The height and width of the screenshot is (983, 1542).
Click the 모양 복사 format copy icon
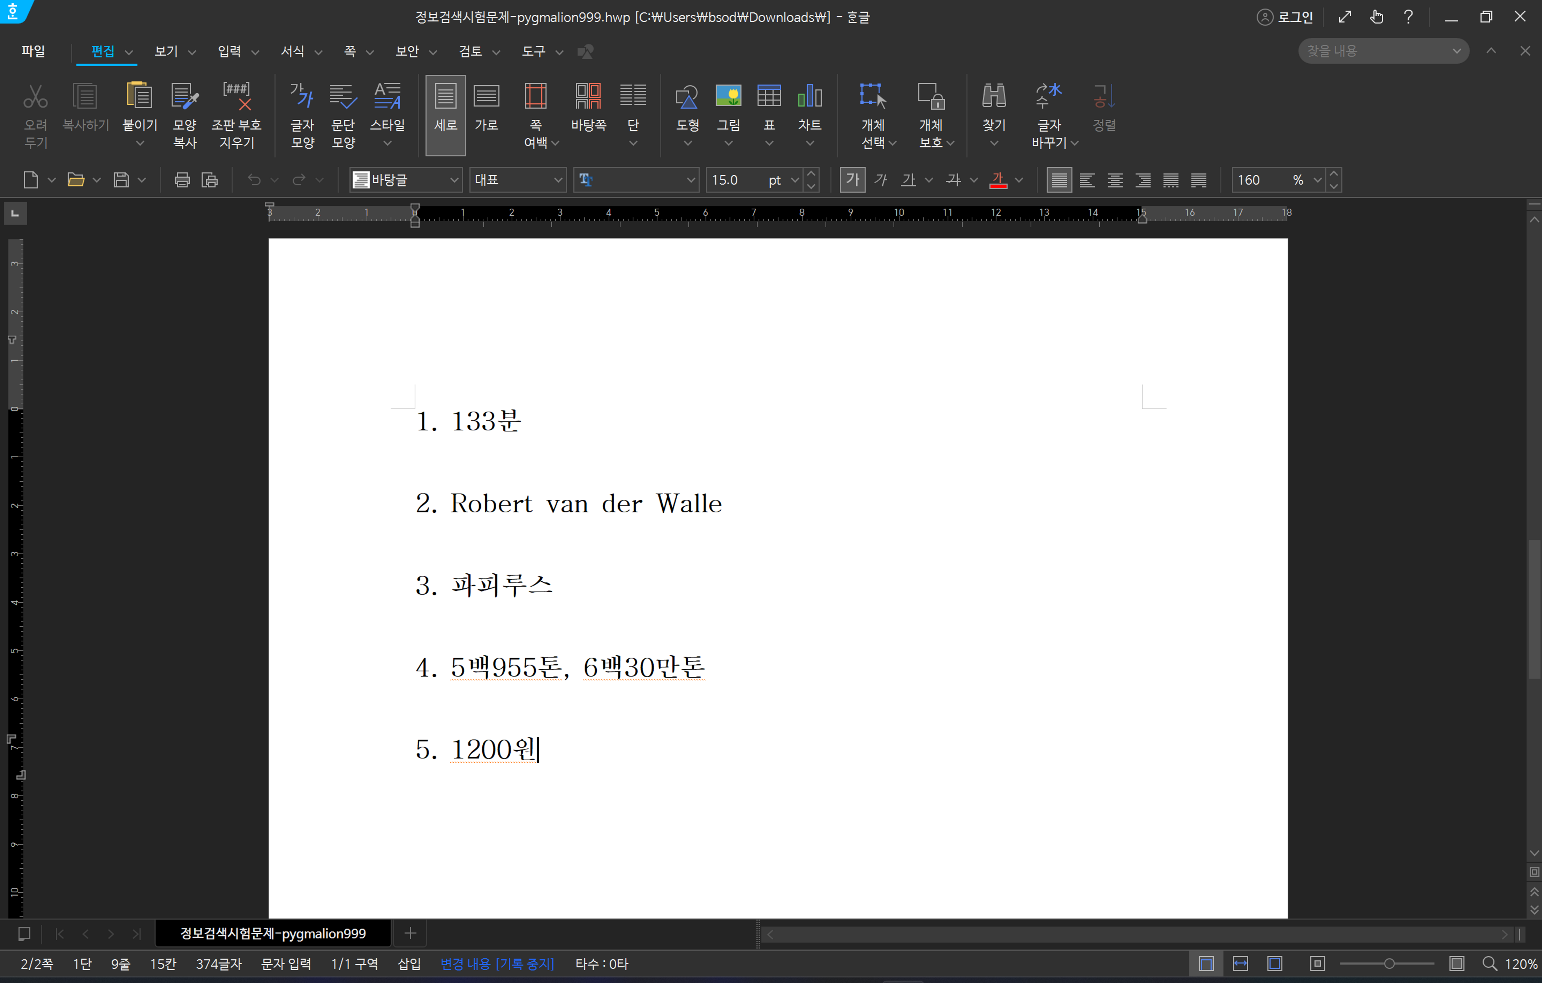pyautogui.click(x=185, y=97)
